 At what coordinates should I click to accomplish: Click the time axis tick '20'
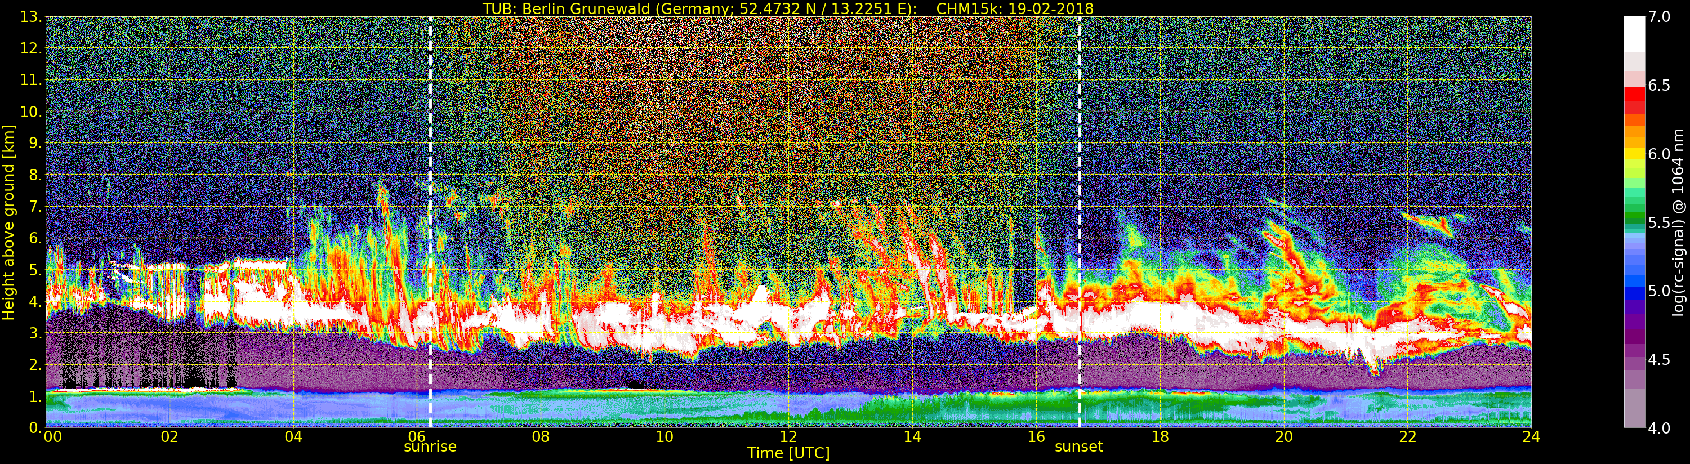[x=1283, y=437]
